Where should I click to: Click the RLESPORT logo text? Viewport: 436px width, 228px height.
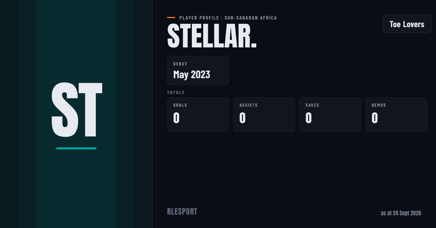[x=182, y=212]
